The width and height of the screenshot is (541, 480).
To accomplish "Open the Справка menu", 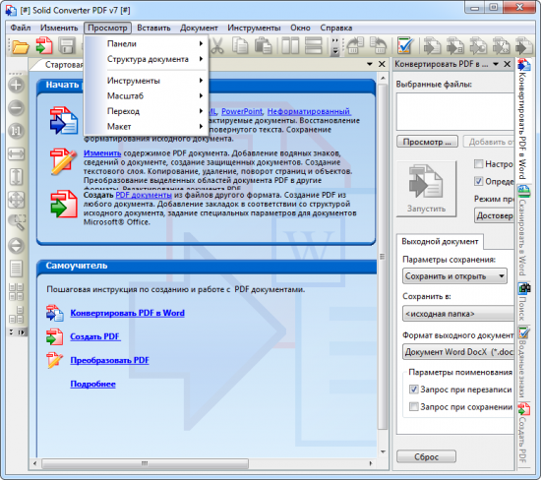I will [336, 28].
